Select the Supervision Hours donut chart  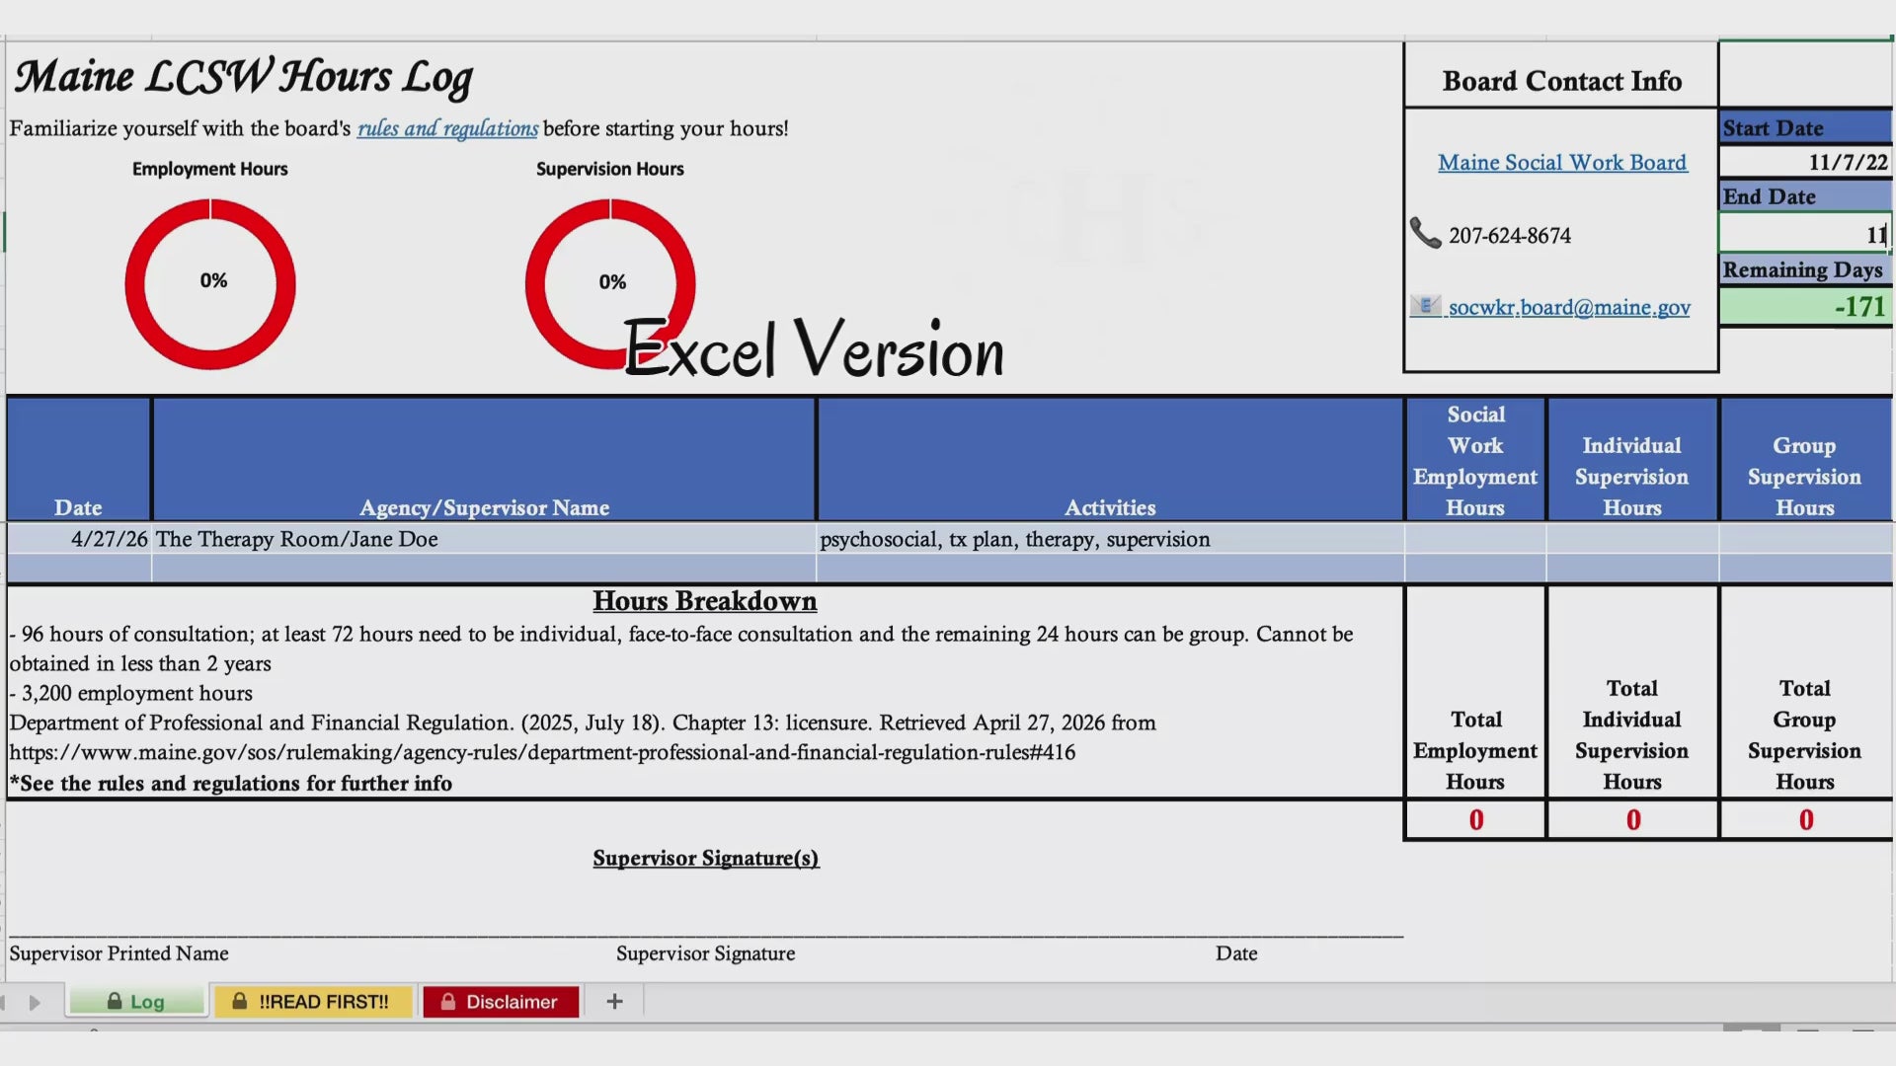tap(610, 284)
